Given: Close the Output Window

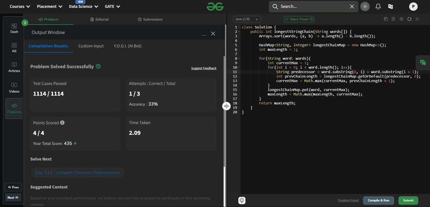Looking at the screenshot, I should point(213,33).
